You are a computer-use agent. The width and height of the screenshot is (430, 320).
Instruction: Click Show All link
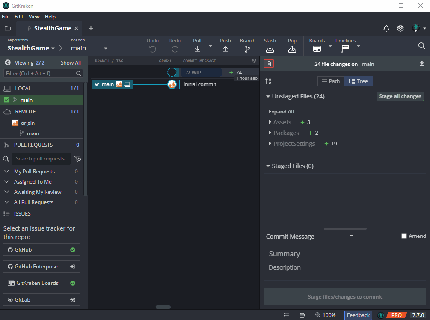point(71,63)
